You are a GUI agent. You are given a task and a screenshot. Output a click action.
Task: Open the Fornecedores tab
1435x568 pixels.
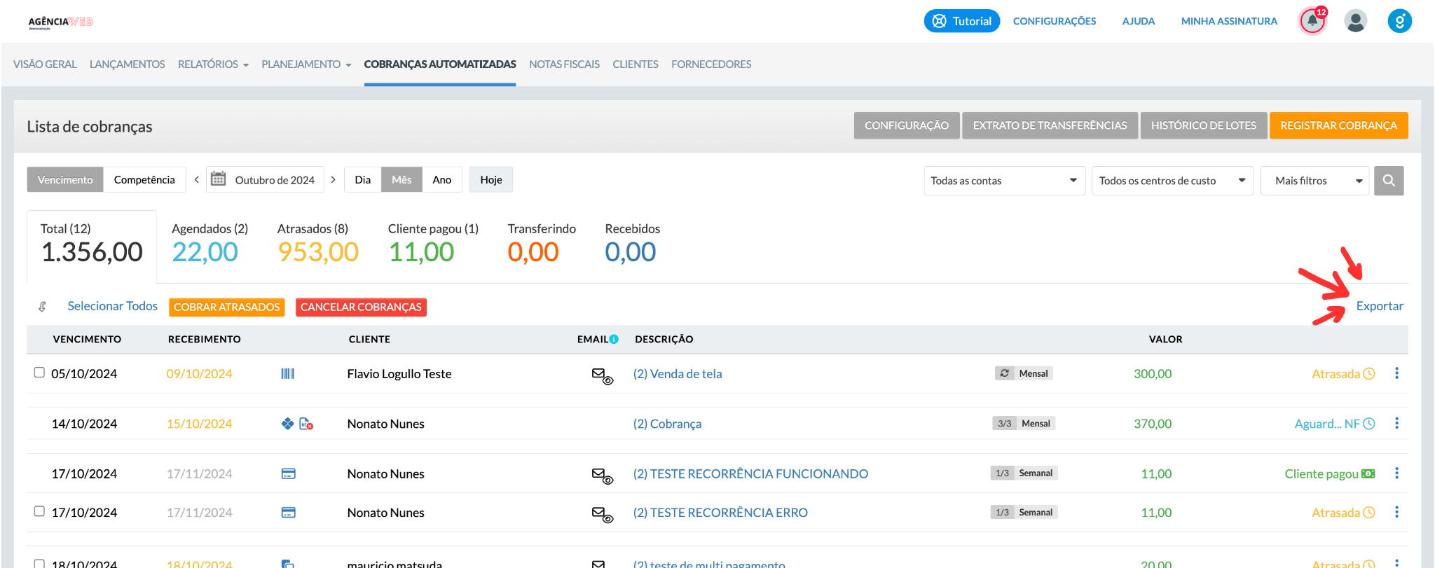pos(711,64)
